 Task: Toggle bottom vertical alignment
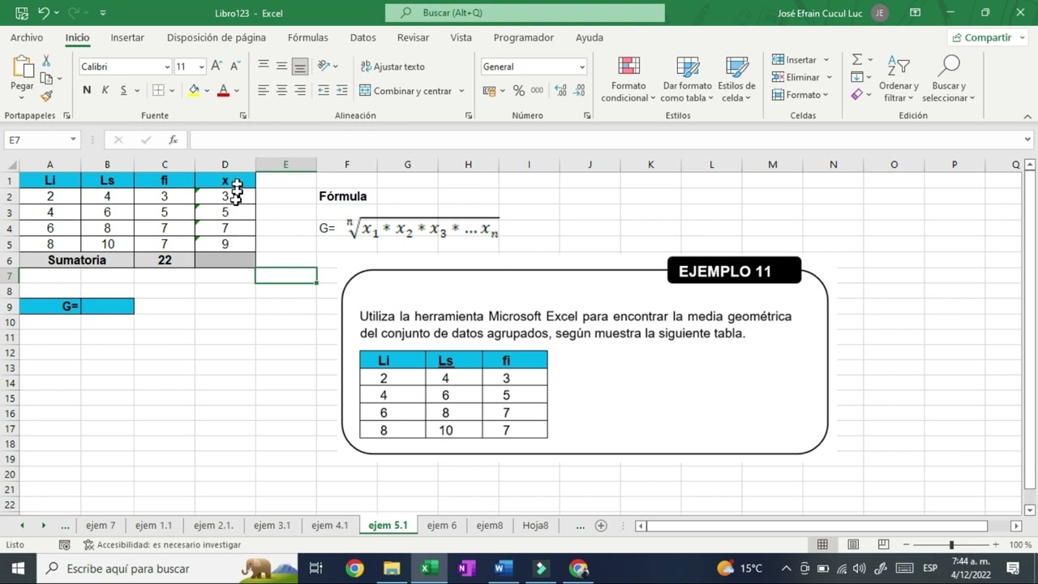(300, 67)
